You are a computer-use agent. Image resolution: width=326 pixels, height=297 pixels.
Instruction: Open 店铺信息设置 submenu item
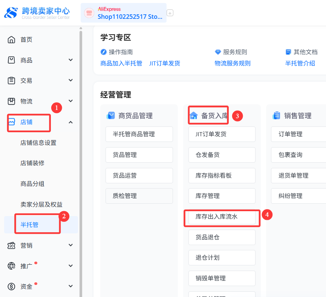[x=38, y=143]
